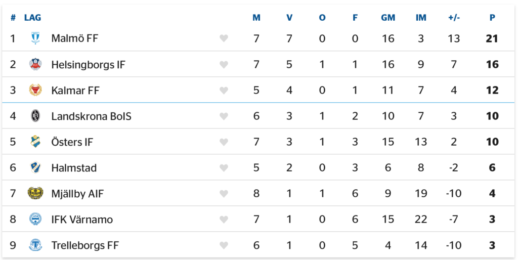Open the Halmstad team link
Viewport: 518px width, 260px height.
(x=74, y=167)
